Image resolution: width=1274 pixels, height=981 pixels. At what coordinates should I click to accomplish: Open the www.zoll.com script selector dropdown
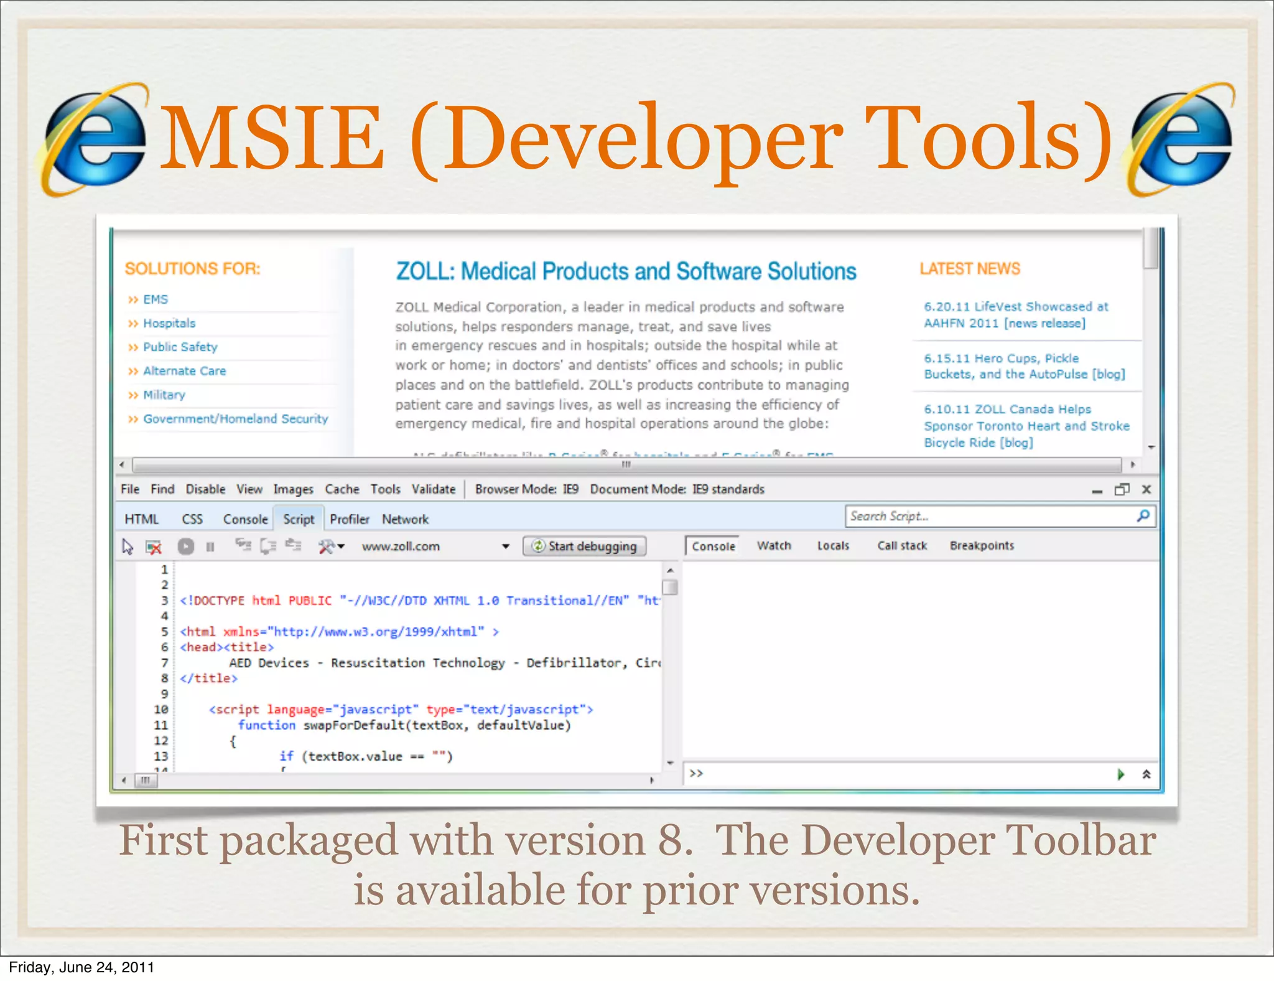435,547
